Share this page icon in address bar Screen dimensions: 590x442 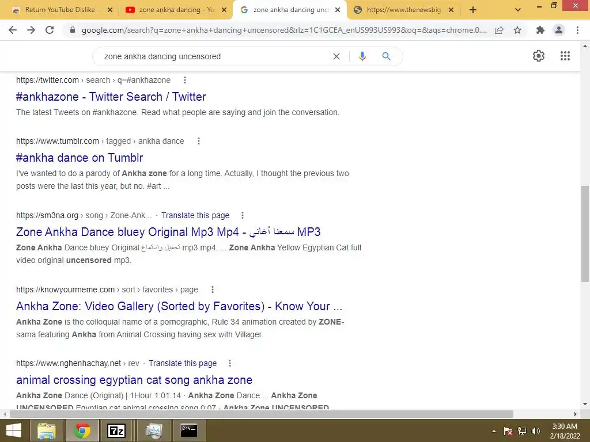coord(499,30)
